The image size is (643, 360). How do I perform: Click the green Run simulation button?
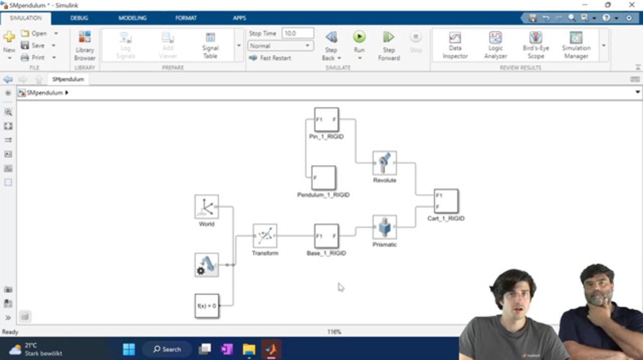(359, 37)
